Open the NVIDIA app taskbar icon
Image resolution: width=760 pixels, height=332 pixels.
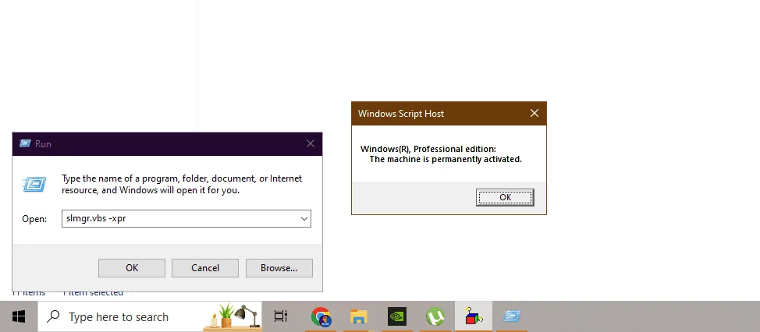click(397, 317)
